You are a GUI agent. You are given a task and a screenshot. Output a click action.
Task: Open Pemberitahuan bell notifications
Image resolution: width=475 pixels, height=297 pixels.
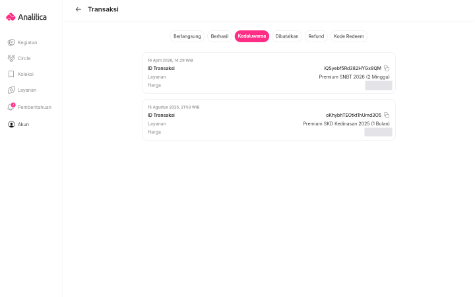(x=30, y=107)
